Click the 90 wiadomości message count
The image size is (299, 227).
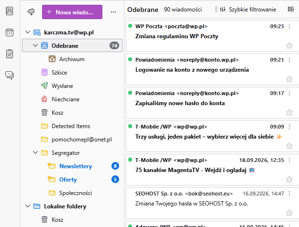[x=183, y=10]
